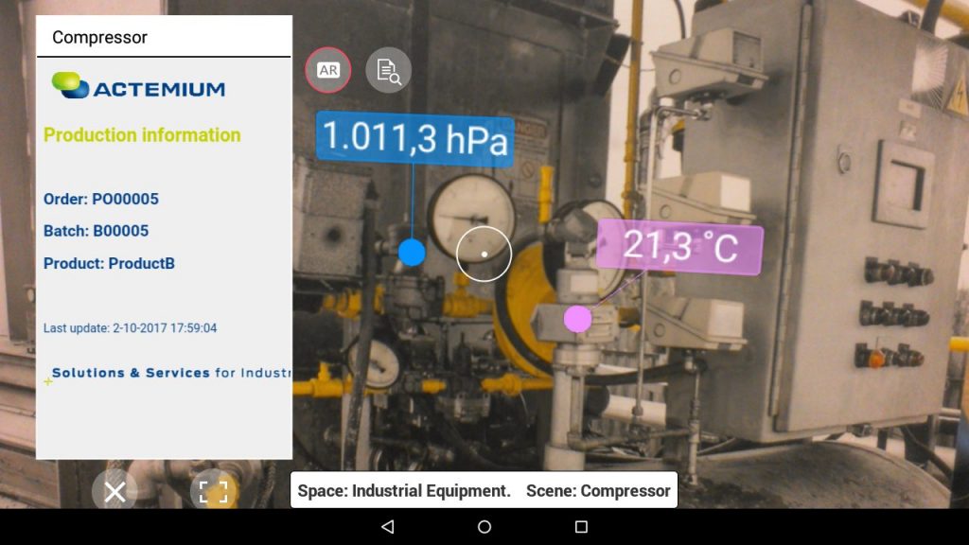969x545 pixels.
Task: Tap the Compressor panel title
Action: (x=99, y=38)
